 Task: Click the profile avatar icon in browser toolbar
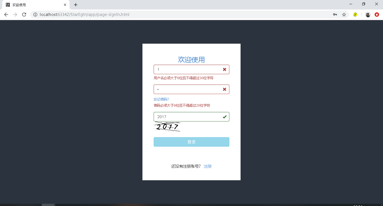[x=368, y=15]
